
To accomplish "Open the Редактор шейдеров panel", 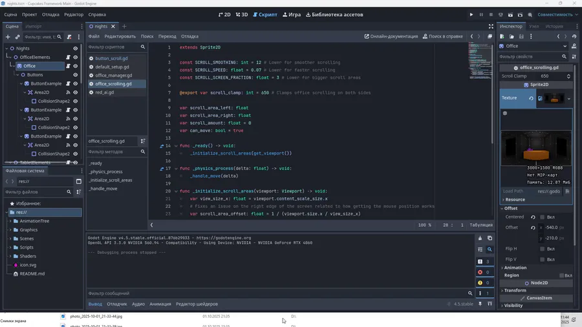I will pos(197,304).
